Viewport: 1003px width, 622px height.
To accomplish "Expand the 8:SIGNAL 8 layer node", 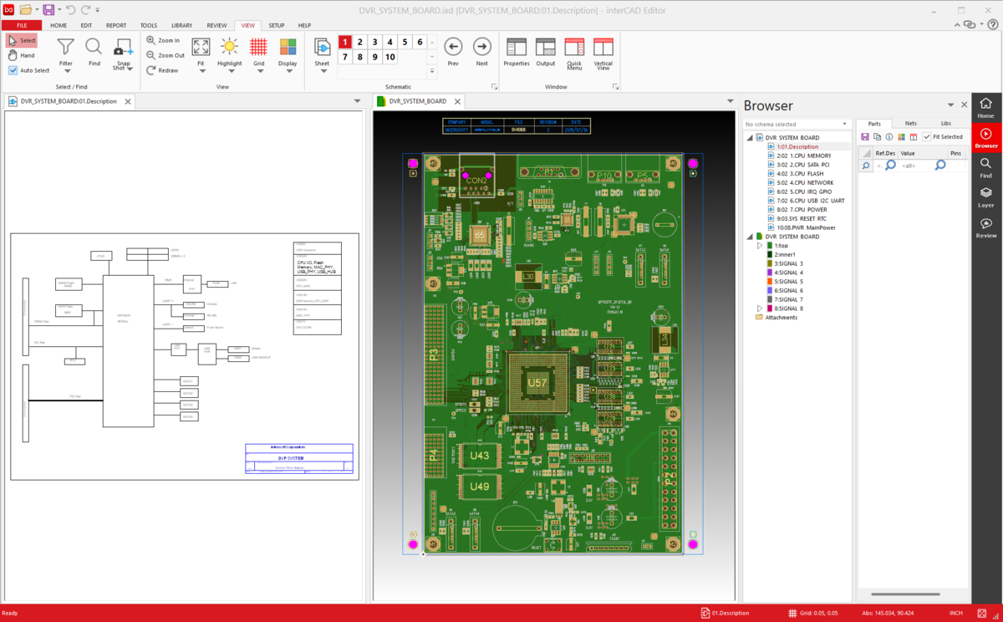I will click(760, 308).
